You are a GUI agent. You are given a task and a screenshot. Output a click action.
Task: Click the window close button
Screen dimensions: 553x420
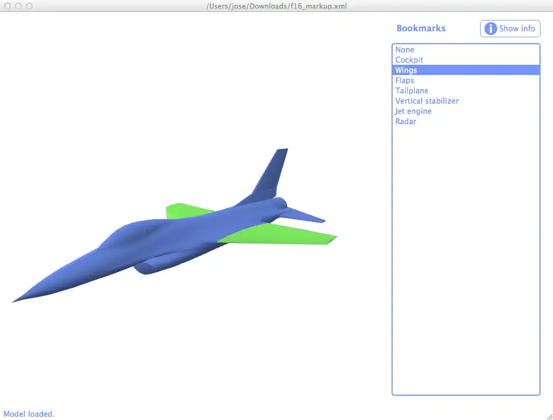coord(8,6)
